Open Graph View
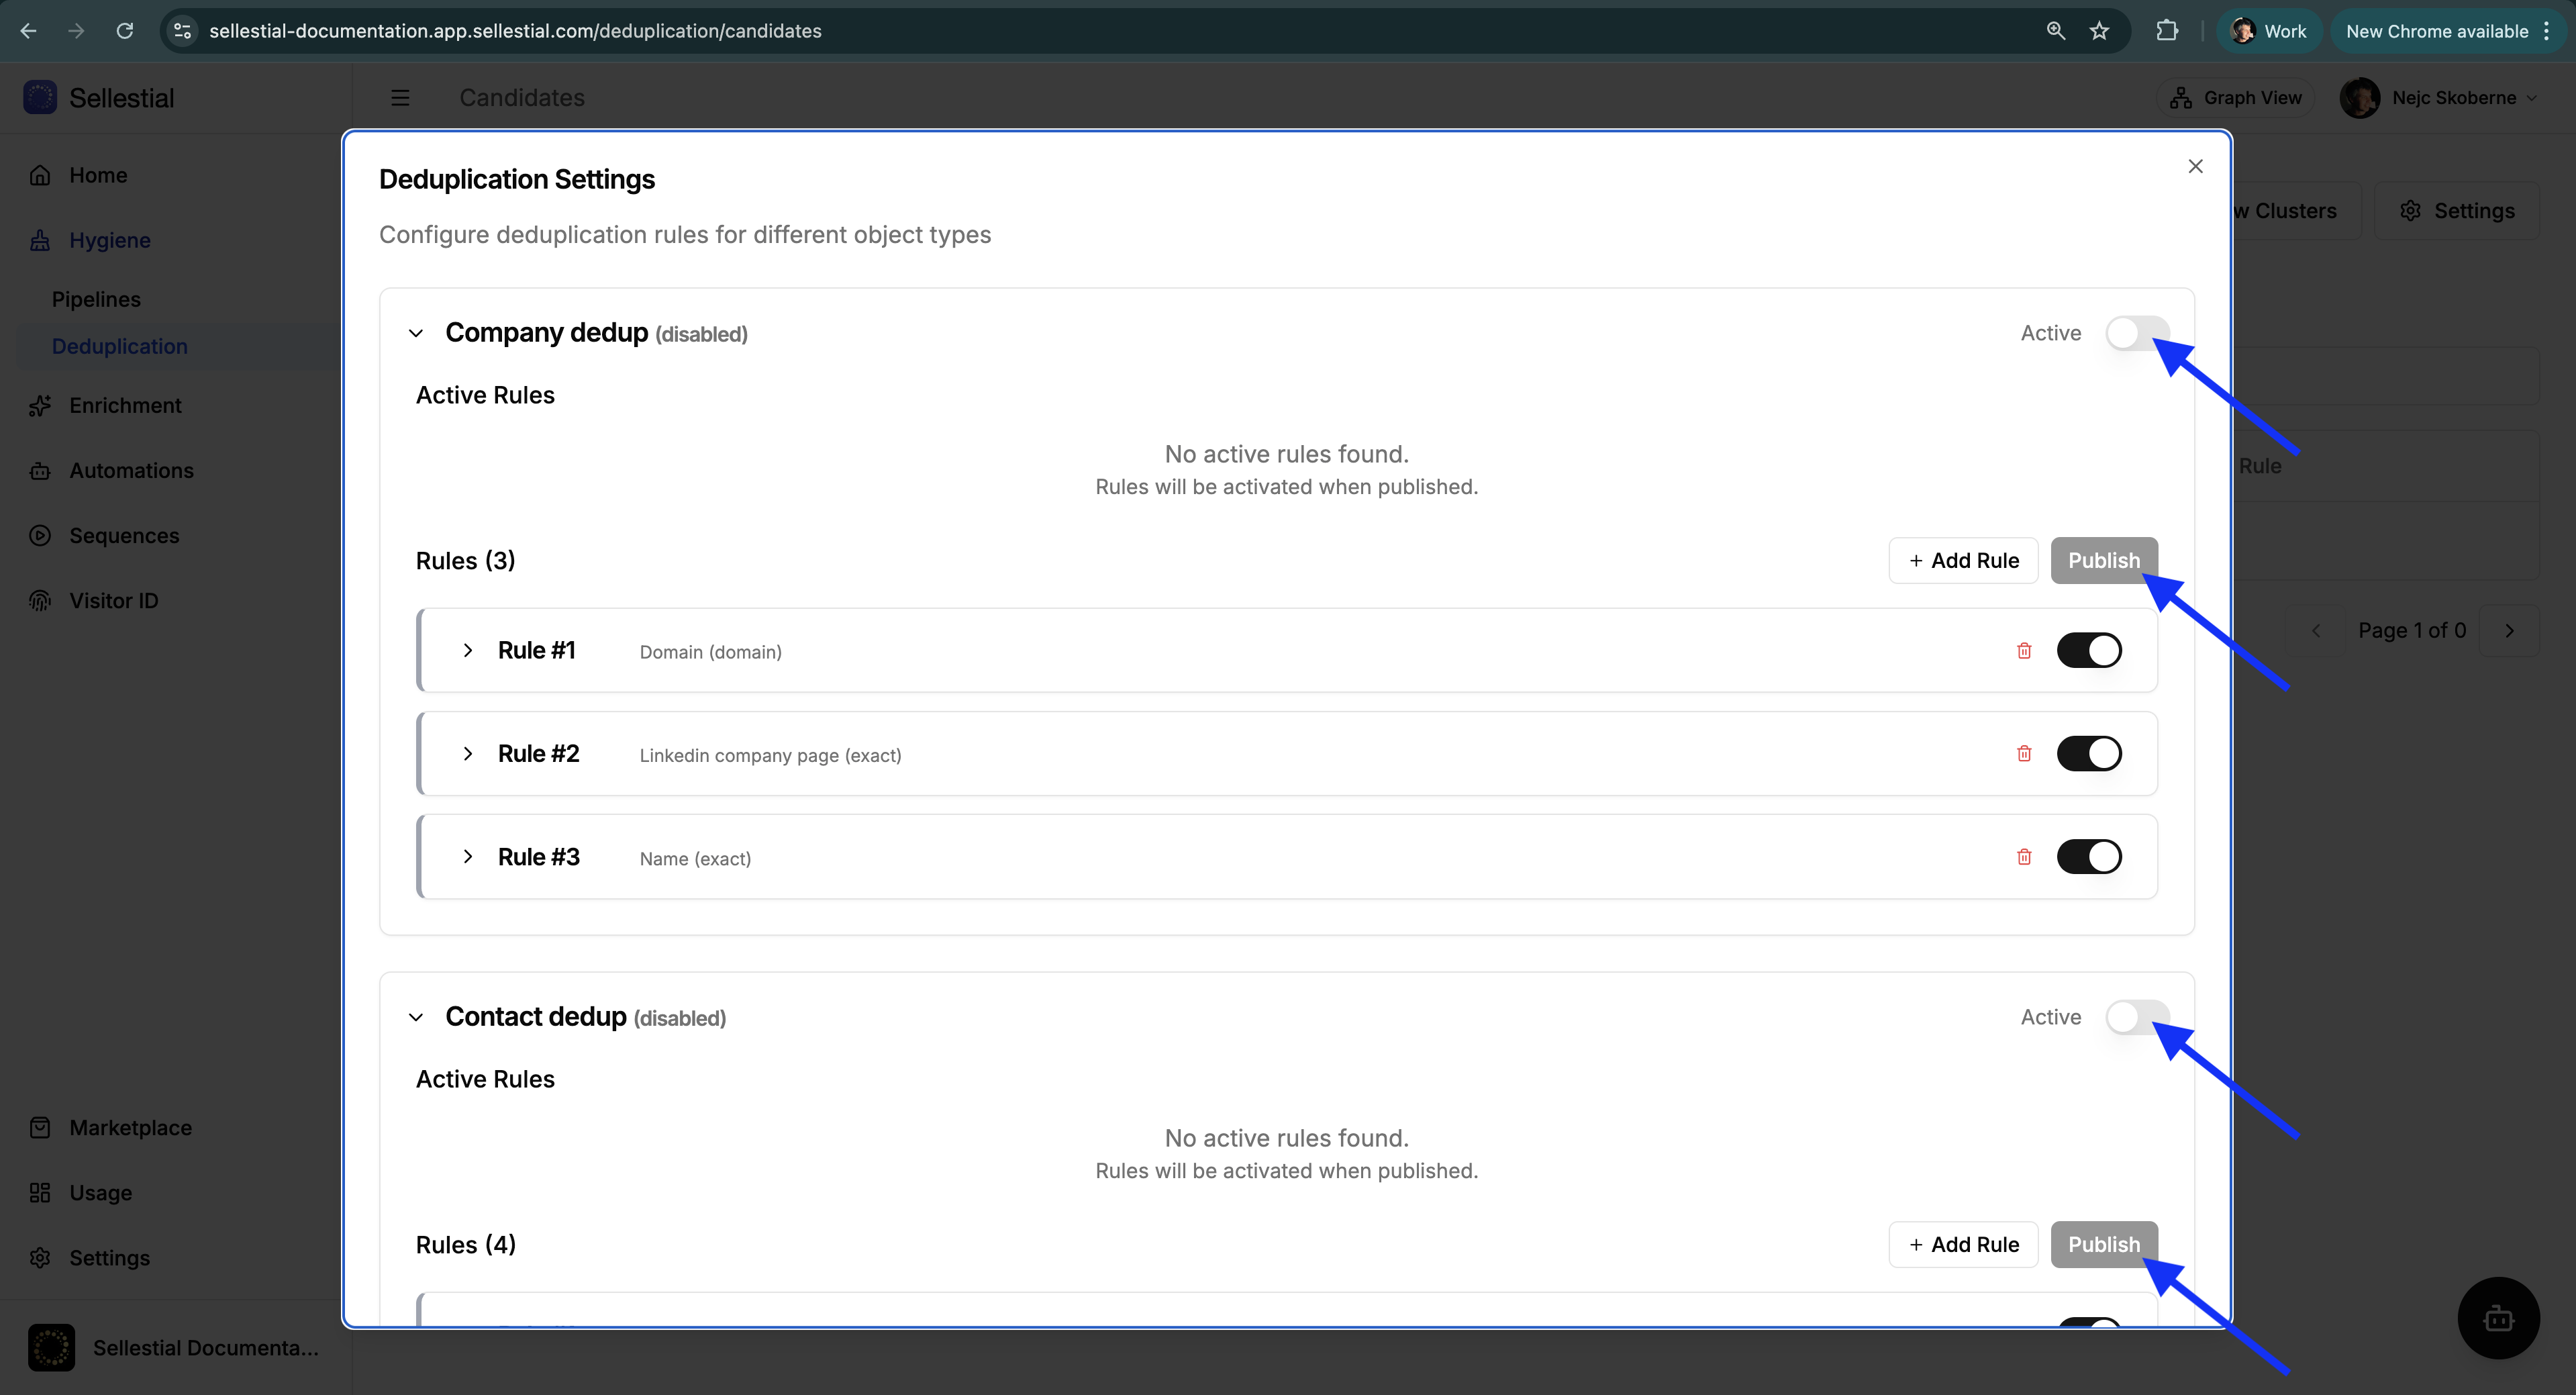 [x=2236, y=97]
